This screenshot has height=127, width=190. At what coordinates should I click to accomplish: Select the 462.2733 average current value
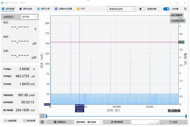pos(22,76)
